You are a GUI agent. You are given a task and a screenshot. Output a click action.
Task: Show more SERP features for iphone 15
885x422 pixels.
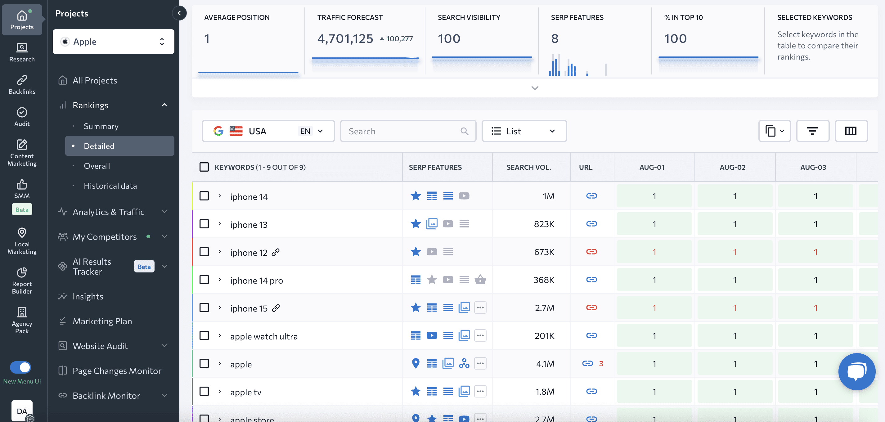480,308
